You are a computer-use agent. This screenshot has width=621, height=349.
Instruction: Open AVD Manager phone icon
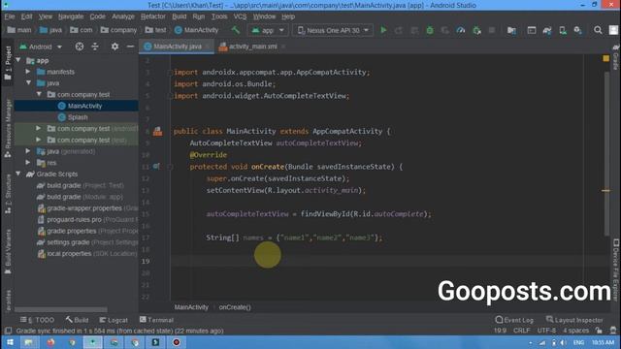click(x=563, y=30)
